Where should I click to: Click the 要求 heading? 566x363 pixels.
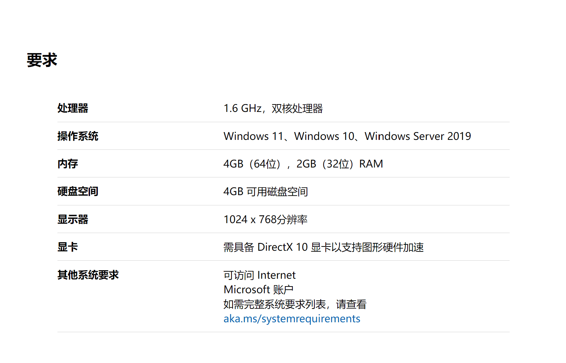tap(42, 60)
